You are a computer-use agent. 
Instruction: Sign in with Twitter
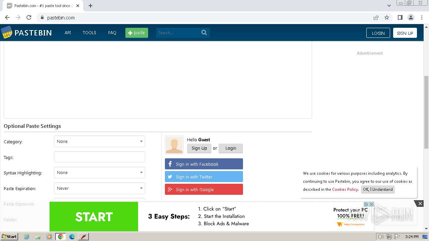click(204, 177)
